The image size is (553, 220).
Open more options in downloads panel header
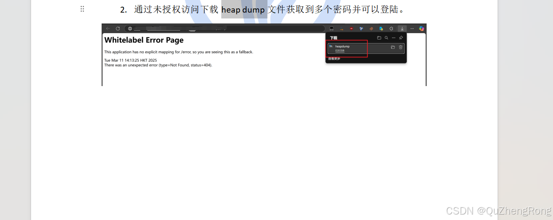(x=393, y=38)
